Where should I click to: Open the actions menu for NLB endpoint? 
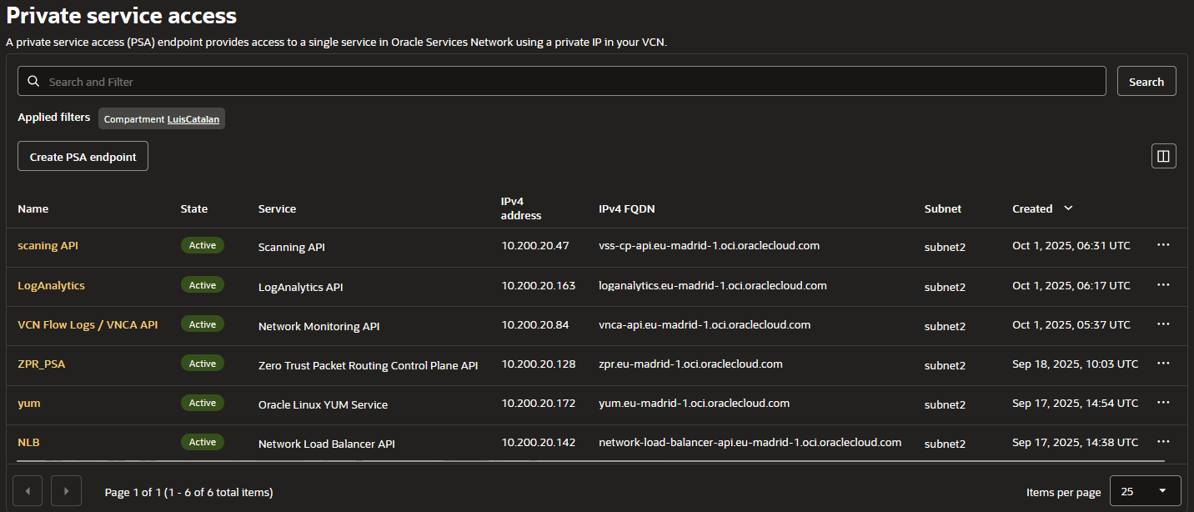click(1163, 441)
